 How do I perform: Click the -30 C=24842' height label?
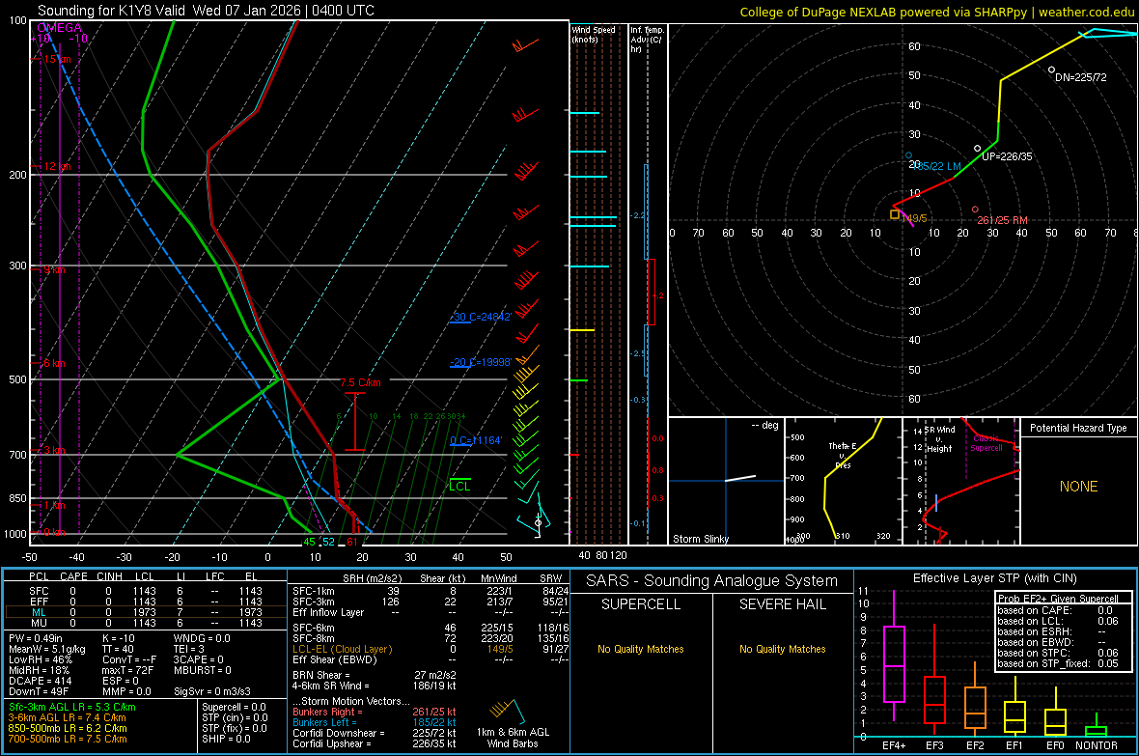coord(481,317)
